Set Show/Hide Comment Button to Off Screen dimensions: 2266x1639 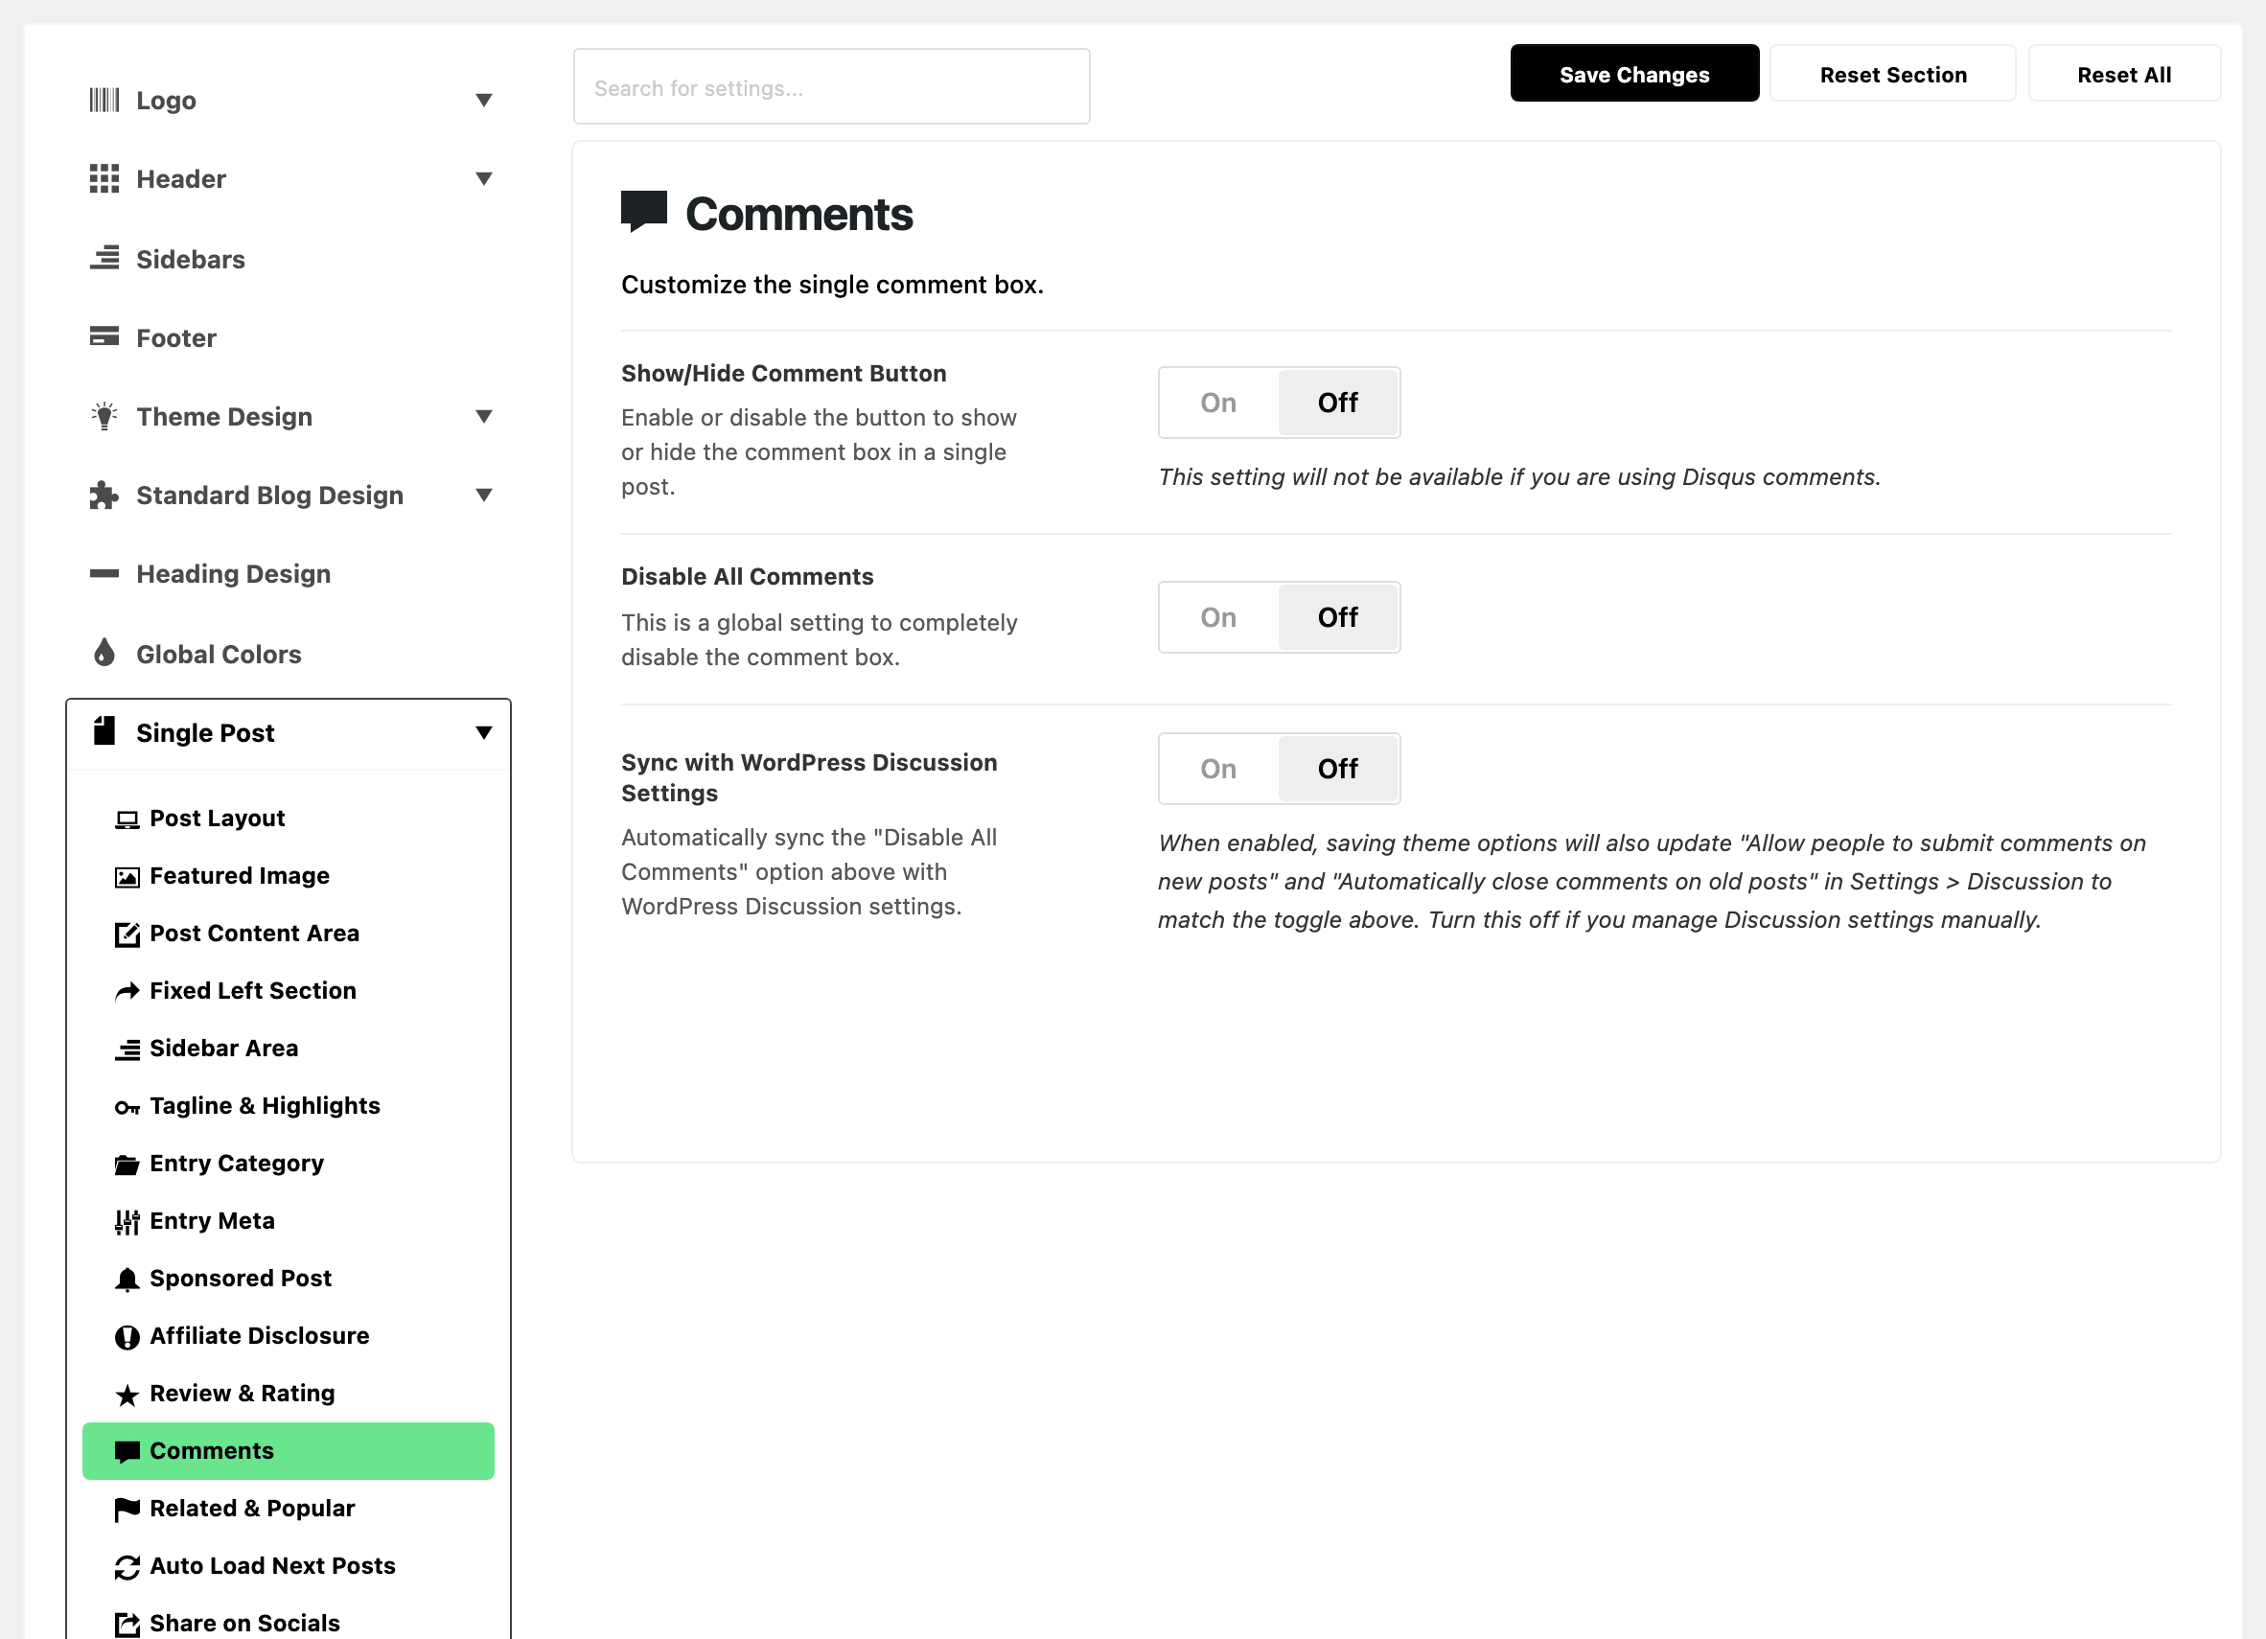(x=1337, y=403)
